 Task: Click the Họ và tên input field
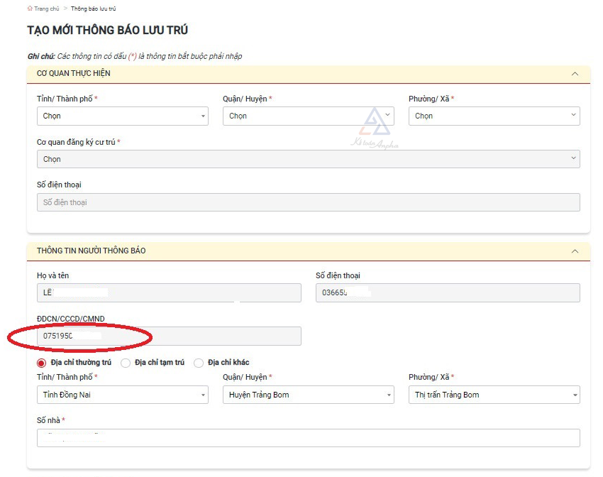(x=169, y=293)
